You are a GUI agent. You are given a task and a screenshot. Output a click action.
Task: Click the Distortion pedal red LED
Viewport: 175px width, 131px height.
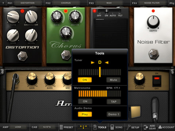tap(22, 11)
